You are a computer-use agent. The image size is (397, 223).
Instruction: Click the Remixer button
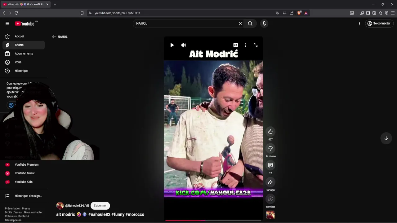[270, 199]
